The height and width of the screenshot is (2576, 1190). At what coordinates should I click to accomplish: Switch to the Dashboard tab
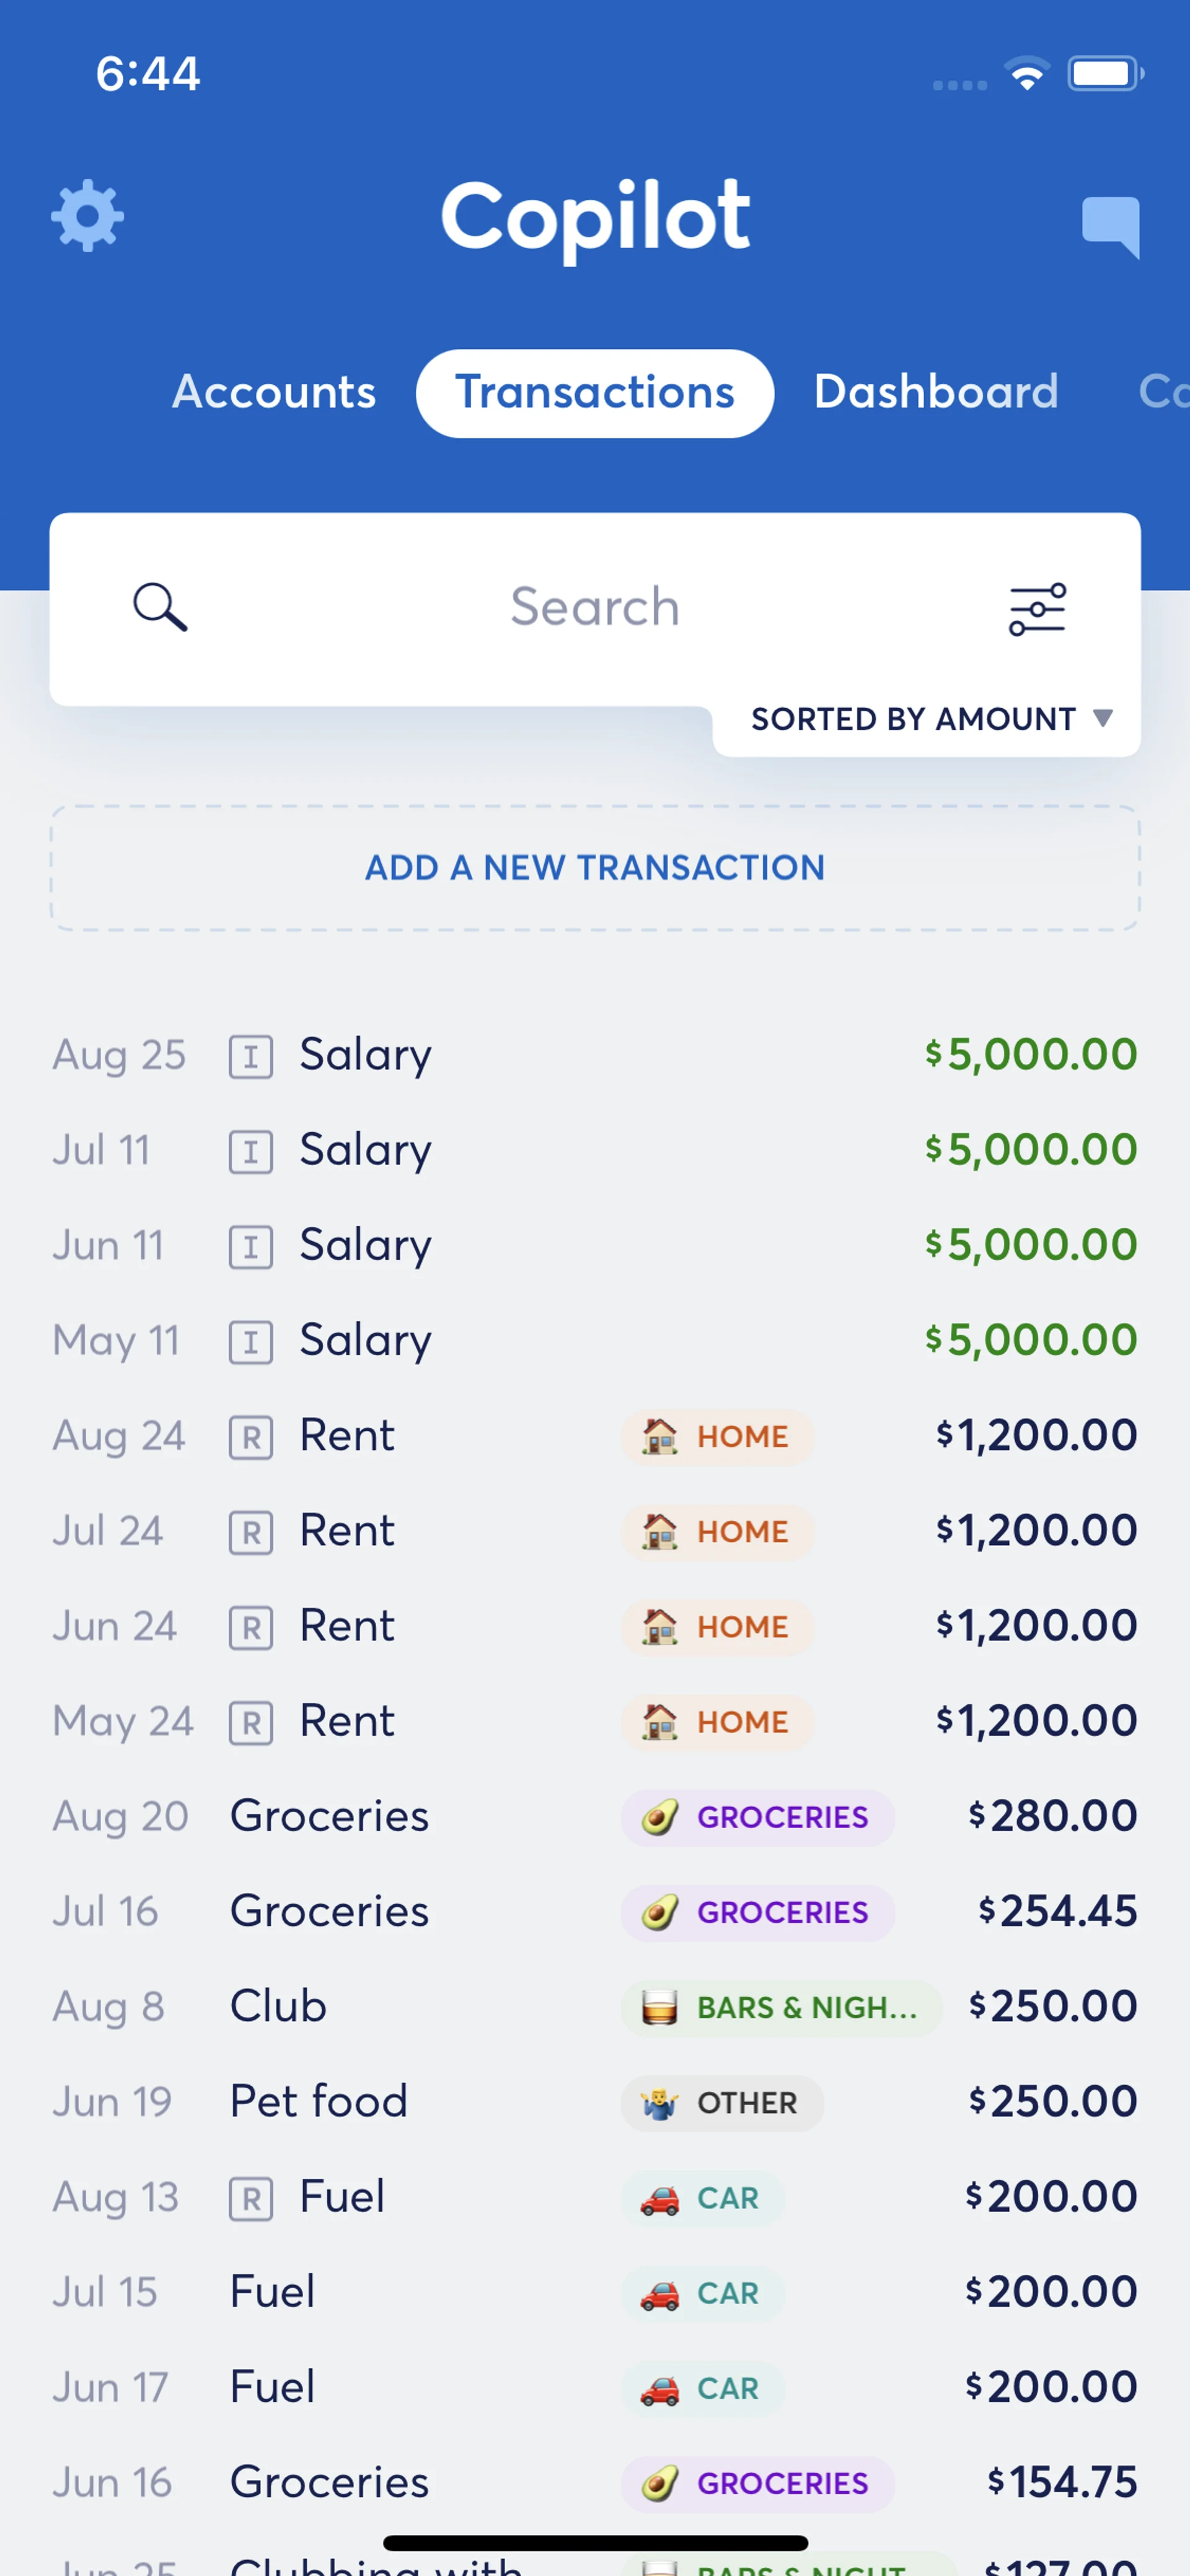(935, 392)
